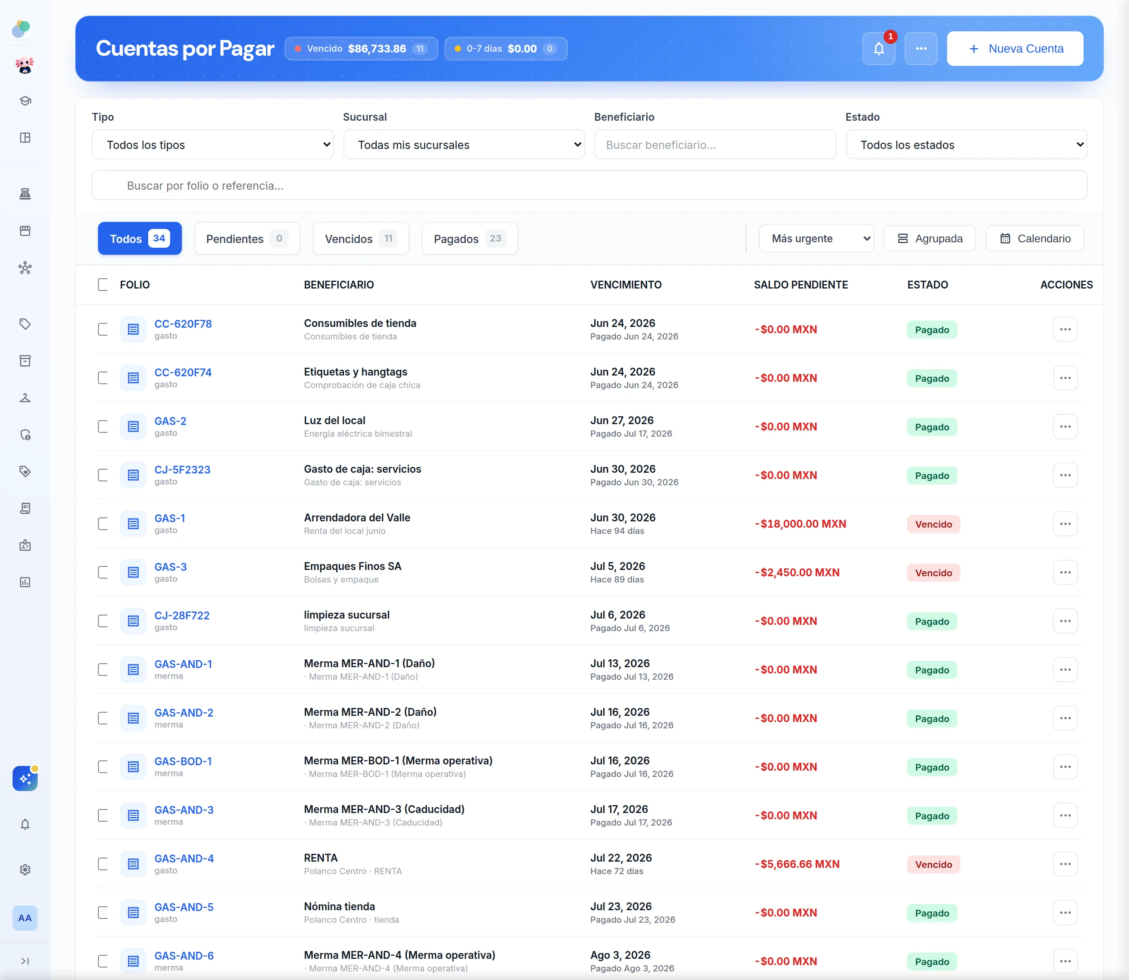Open settings gear in sidebar

click(x=25, y=869)
